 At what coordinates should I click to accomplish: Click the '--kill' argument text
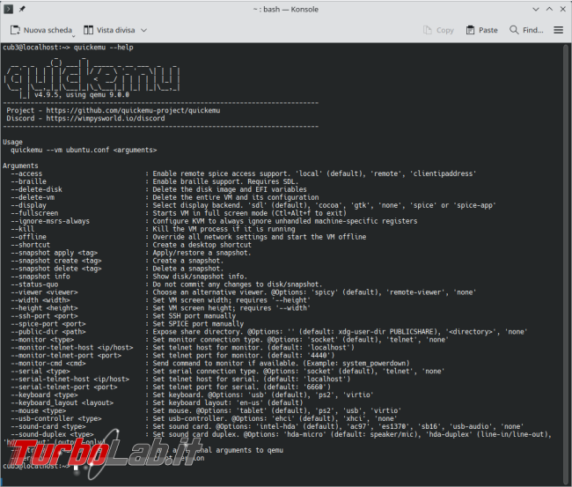pyautogui.click(x=23, y=229)
